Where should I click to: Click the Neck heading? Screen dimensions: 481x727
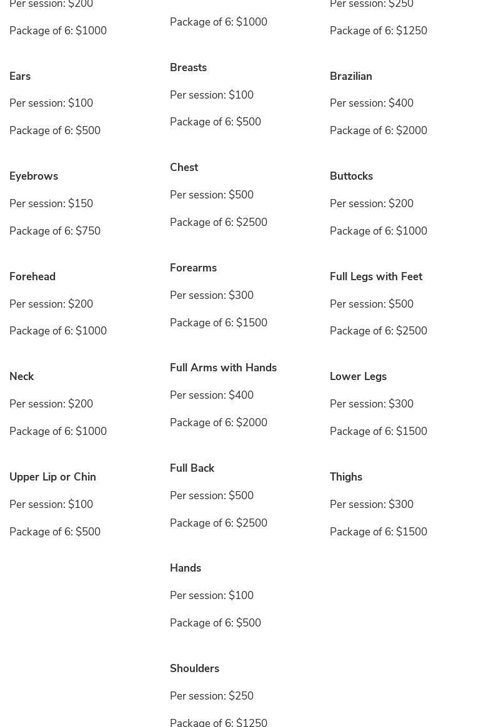tap(21, 376)
